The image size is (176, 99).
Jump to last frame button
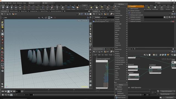tap(14, 92)
